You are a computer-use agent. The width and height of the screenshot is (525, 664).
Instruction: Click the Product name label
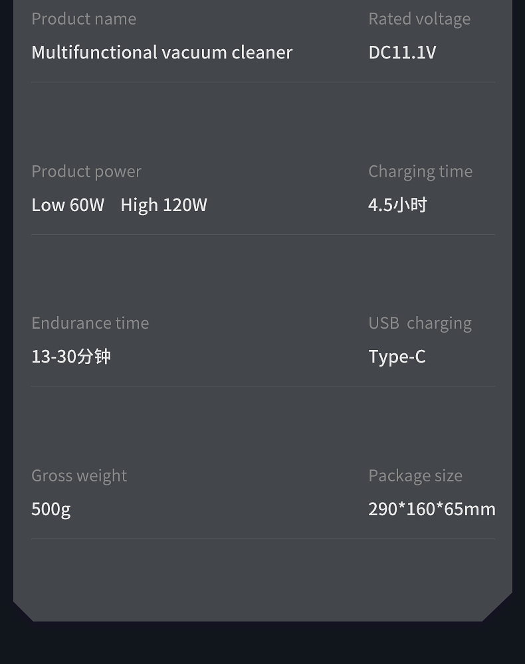coord(84,19)
